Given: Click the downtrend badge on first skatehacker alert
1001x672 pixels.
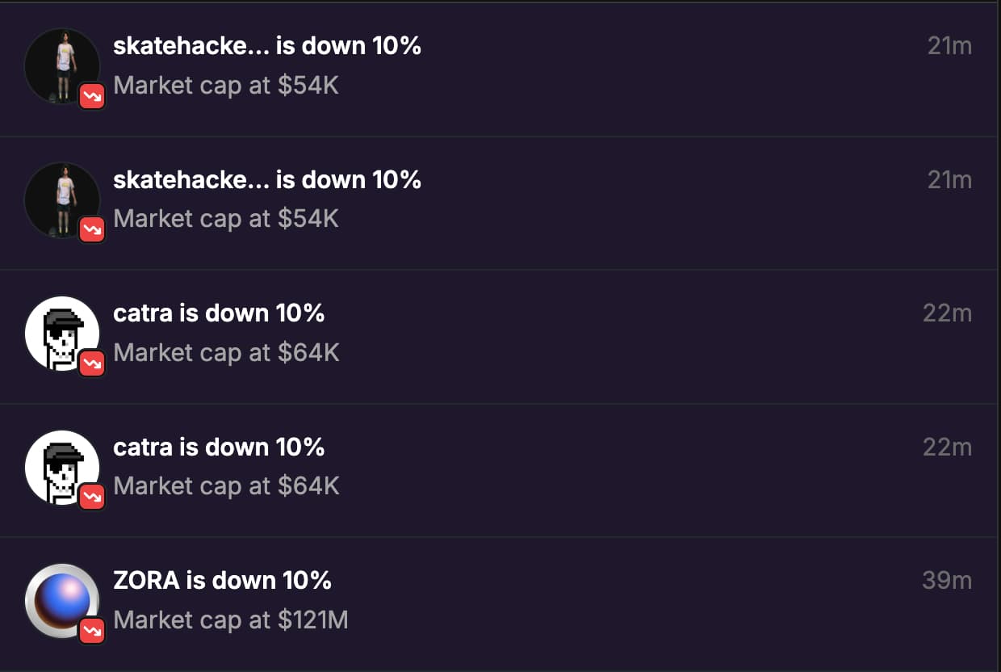Looking at the screenshot, I should pyautogui.click(x=92, y=97).
